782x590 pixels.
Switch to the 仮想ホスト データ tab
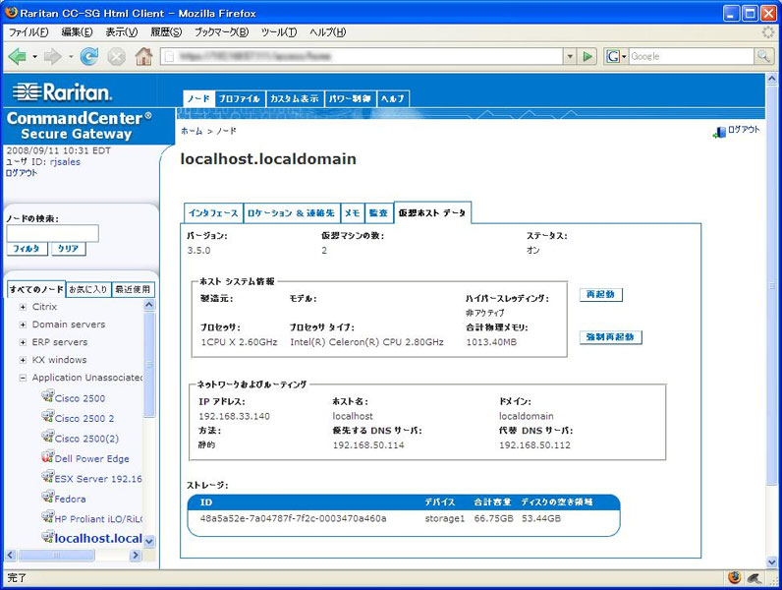(x=432, y=213)
